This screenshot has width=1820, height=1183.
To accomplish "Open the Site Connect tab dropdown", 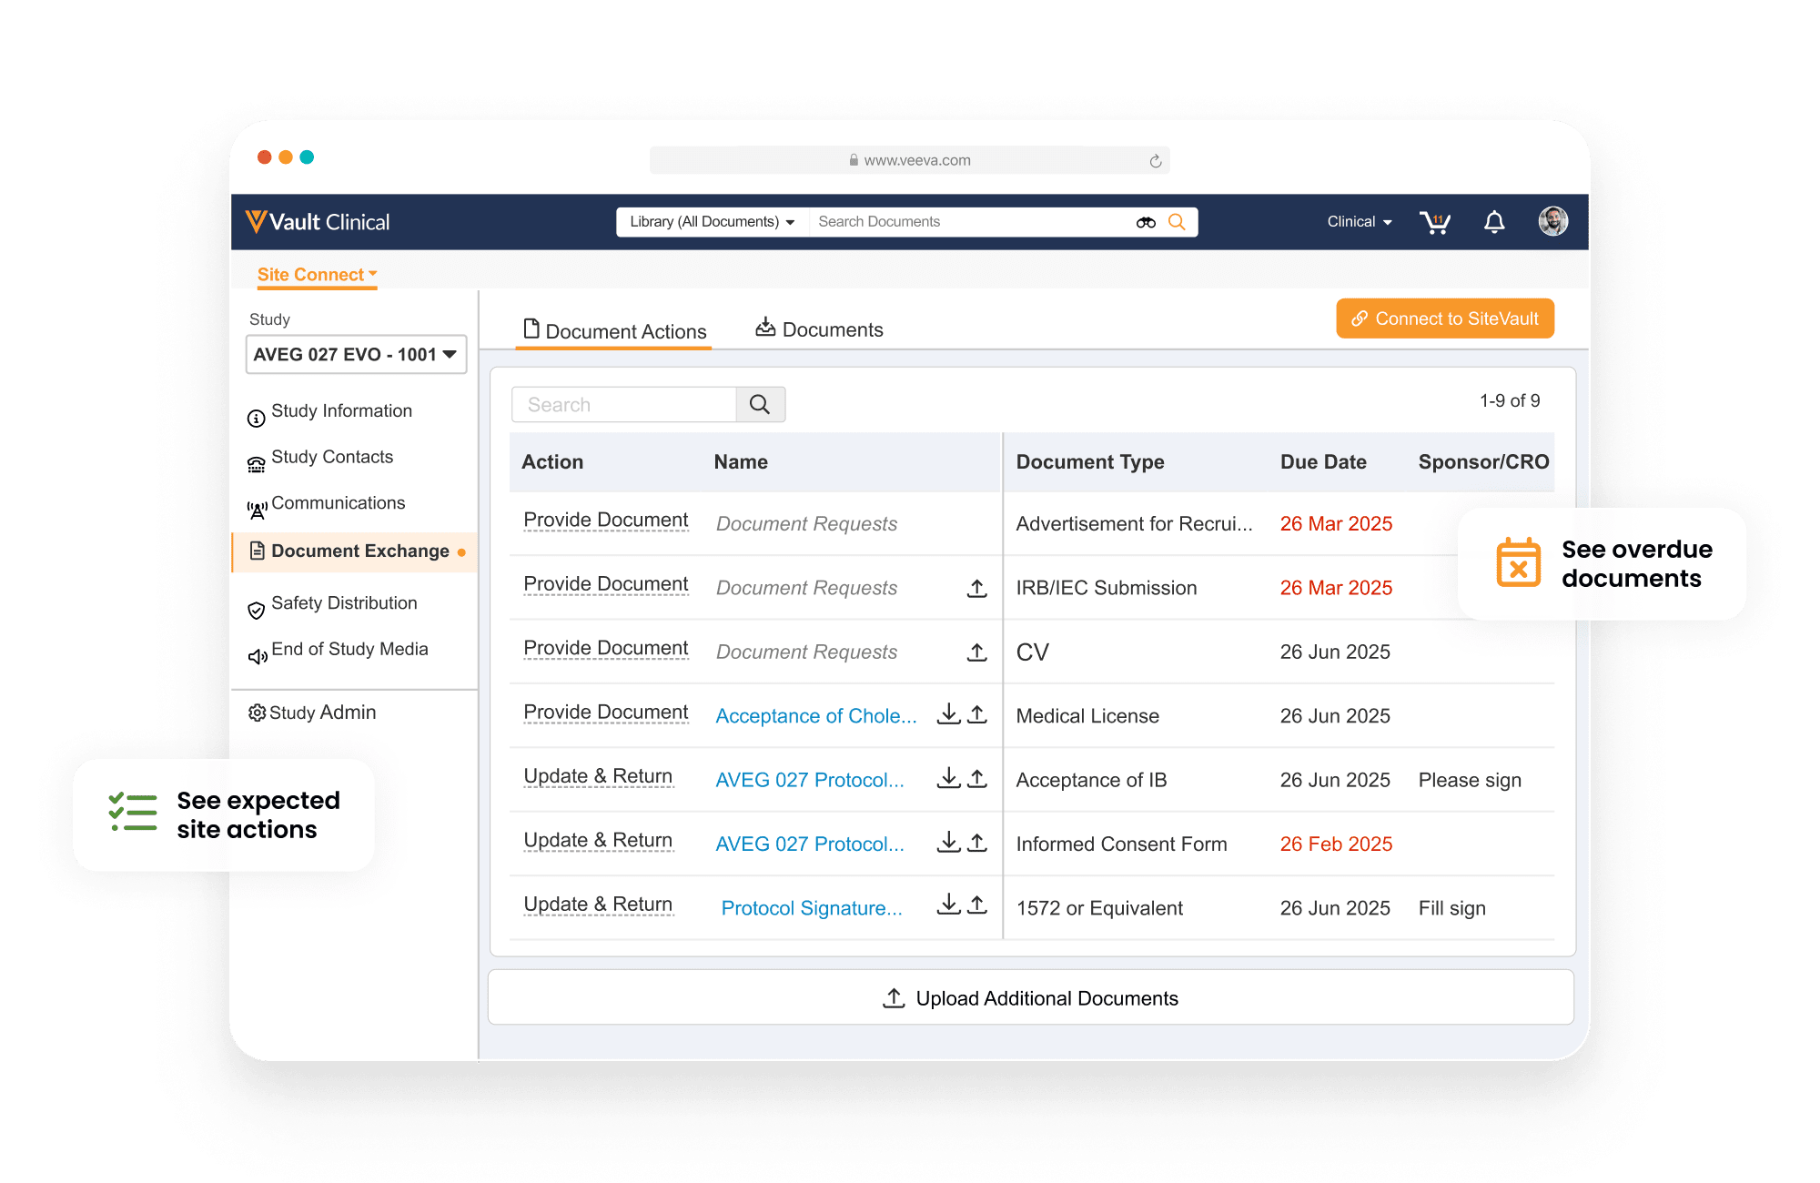I will tap(317, 275).
